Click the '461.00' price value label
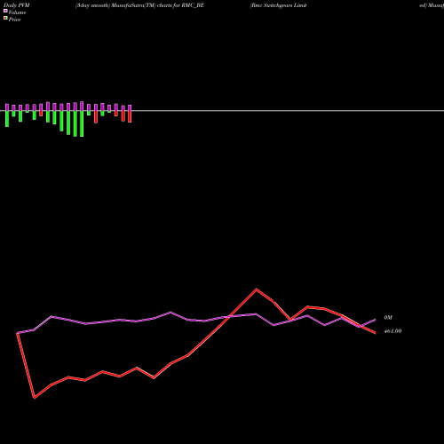444x444 pixels. click(x=392, y=331)
